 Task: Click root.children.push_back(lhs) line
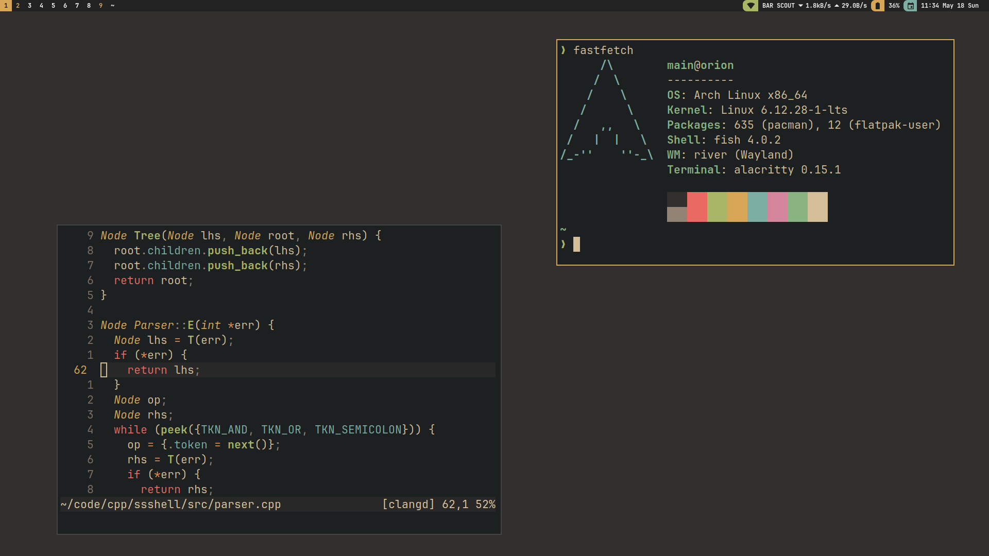click(x=211, y=251)
